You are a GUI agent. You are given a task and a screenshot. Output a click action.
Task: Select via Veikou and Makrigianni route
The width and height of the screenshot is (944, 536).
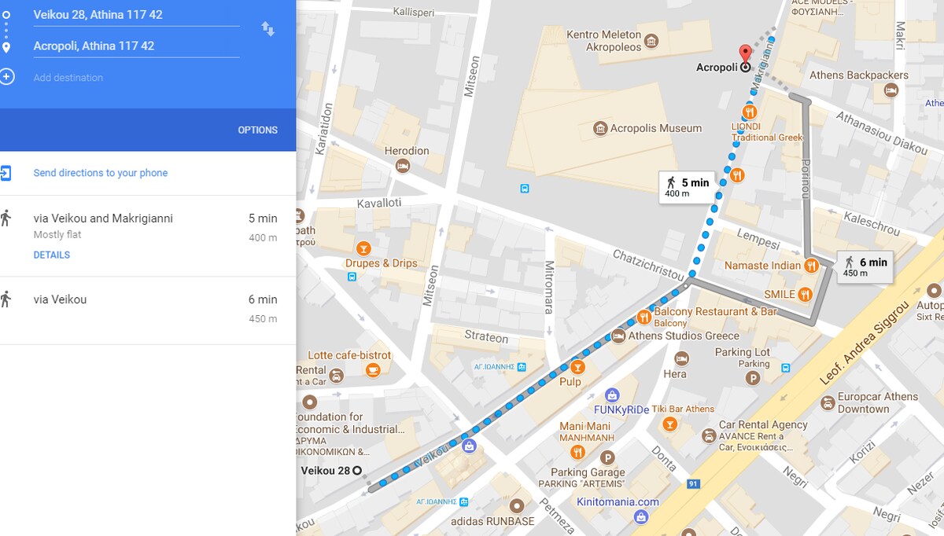148,236
